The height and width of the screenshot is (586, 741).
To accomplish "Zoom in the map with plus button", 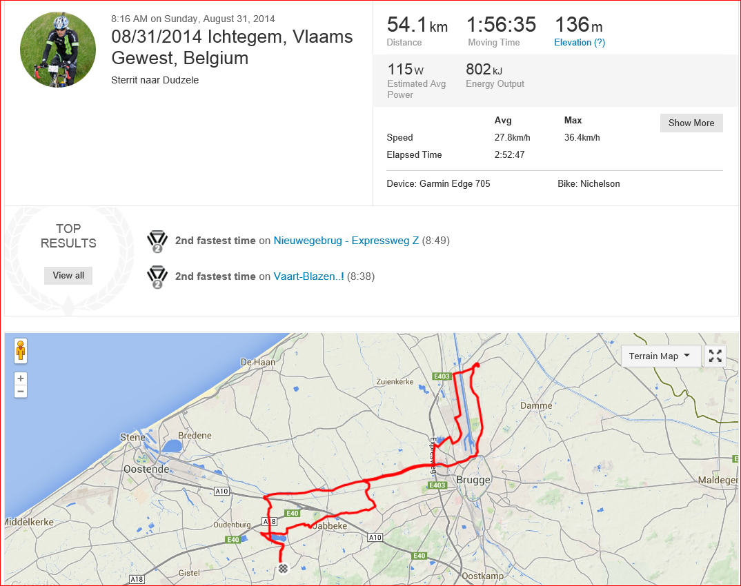I will (x=20, y=378).
